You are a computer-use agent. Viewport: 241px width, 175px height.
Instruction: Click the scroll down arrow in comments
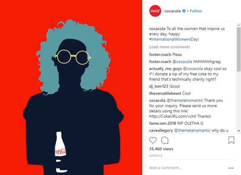click(x=239, y=131)
